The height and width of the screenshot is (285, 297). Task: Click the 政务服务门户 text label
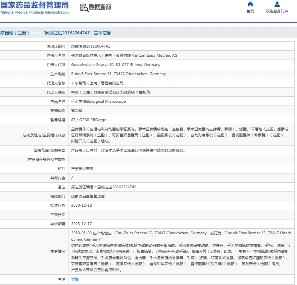point(277,11)
